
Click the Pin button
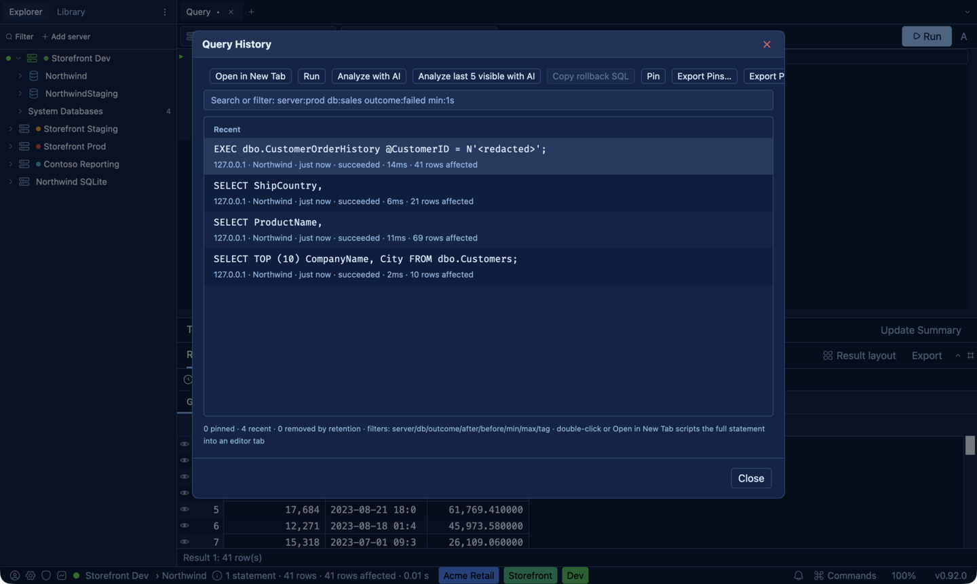(x=653, y=76)
